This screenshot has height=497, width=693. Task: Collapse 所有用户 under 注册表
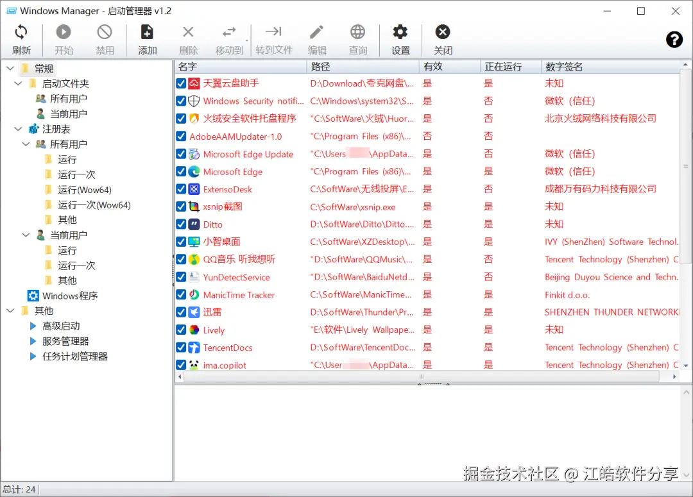tap(26, 144)
